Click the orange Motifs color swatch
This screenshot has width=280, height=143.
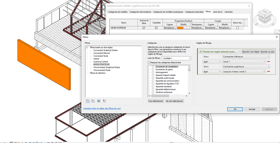click(x=180, y=28)
